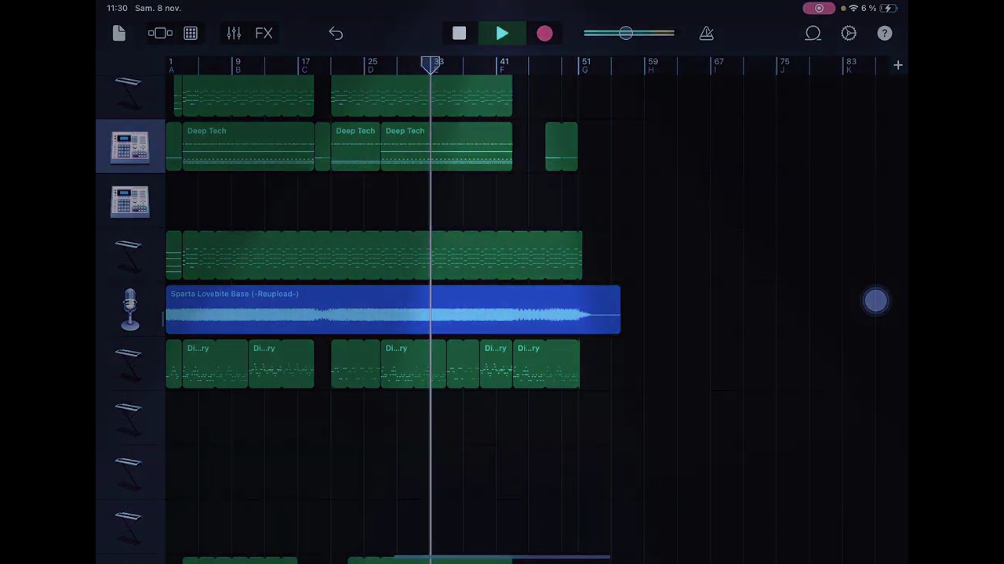Open the Loop Browser
The image size is (1004, 564).
813,33
